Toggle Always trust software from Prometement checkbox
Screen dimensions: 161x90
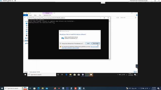(60, 43)
